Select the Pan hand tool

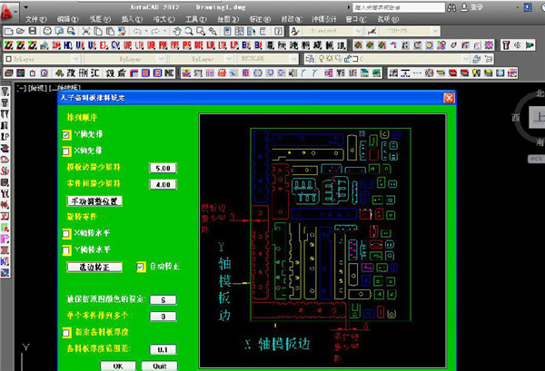pos(177,31)
